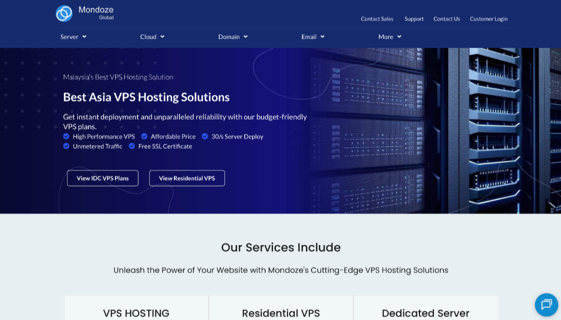The image size is (561, 320).
Task: Click the Free SSL Certificate checkmark icon
Action: pyautogui.click(x=132, y=146)
